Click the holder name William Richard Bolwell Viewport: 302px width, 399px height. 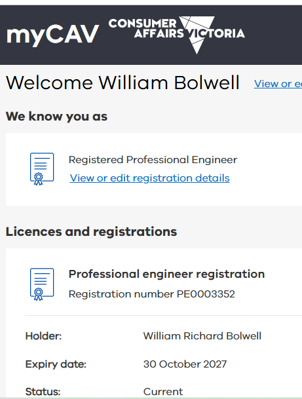[x=202, y=336]
